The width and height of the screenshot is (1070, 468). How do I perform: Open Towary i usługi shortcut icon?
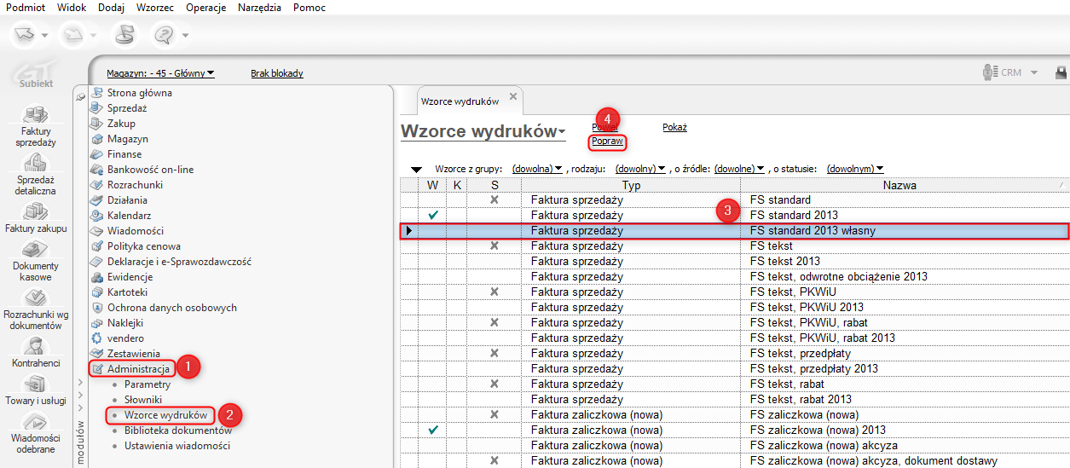[x=36, y=384]
